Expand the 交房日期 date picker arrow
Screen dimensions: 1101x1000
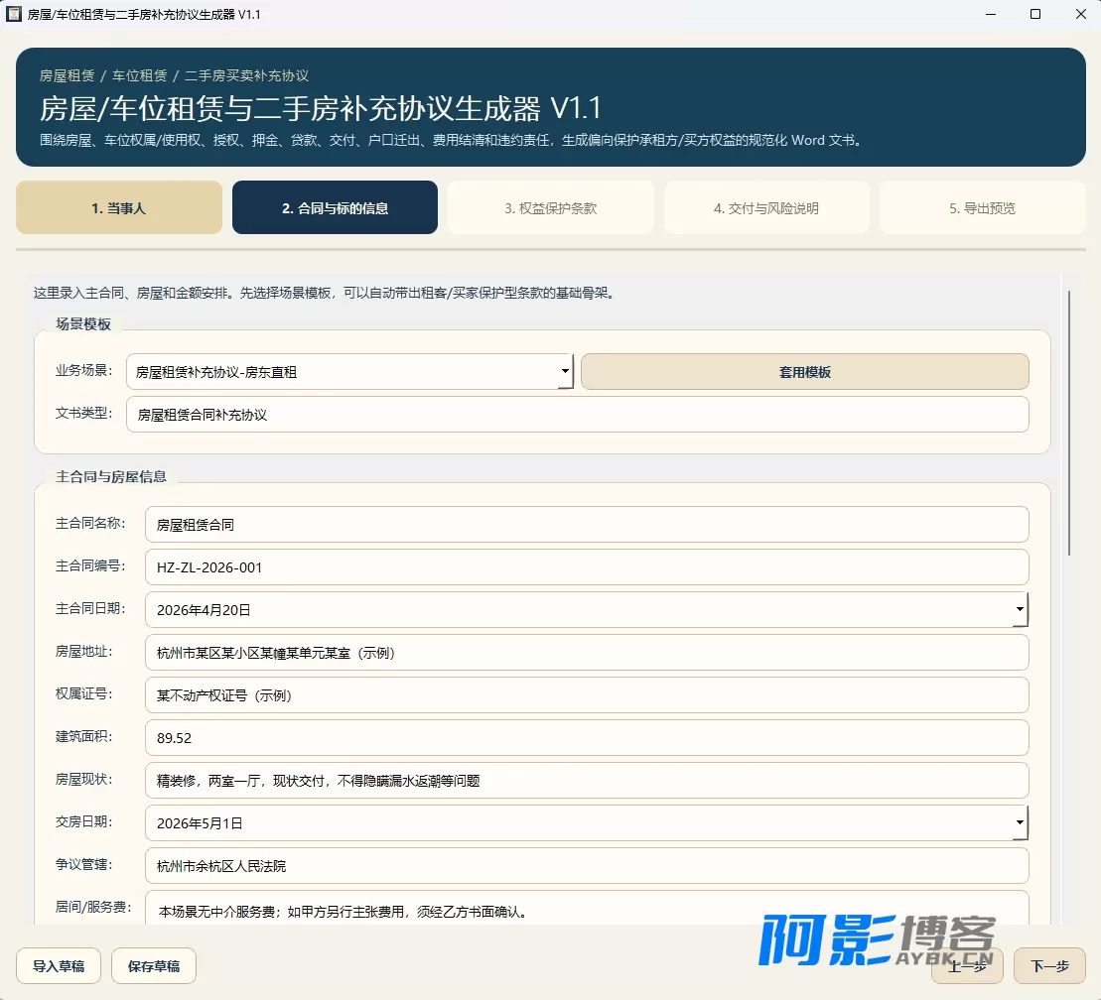point(1019,823)
